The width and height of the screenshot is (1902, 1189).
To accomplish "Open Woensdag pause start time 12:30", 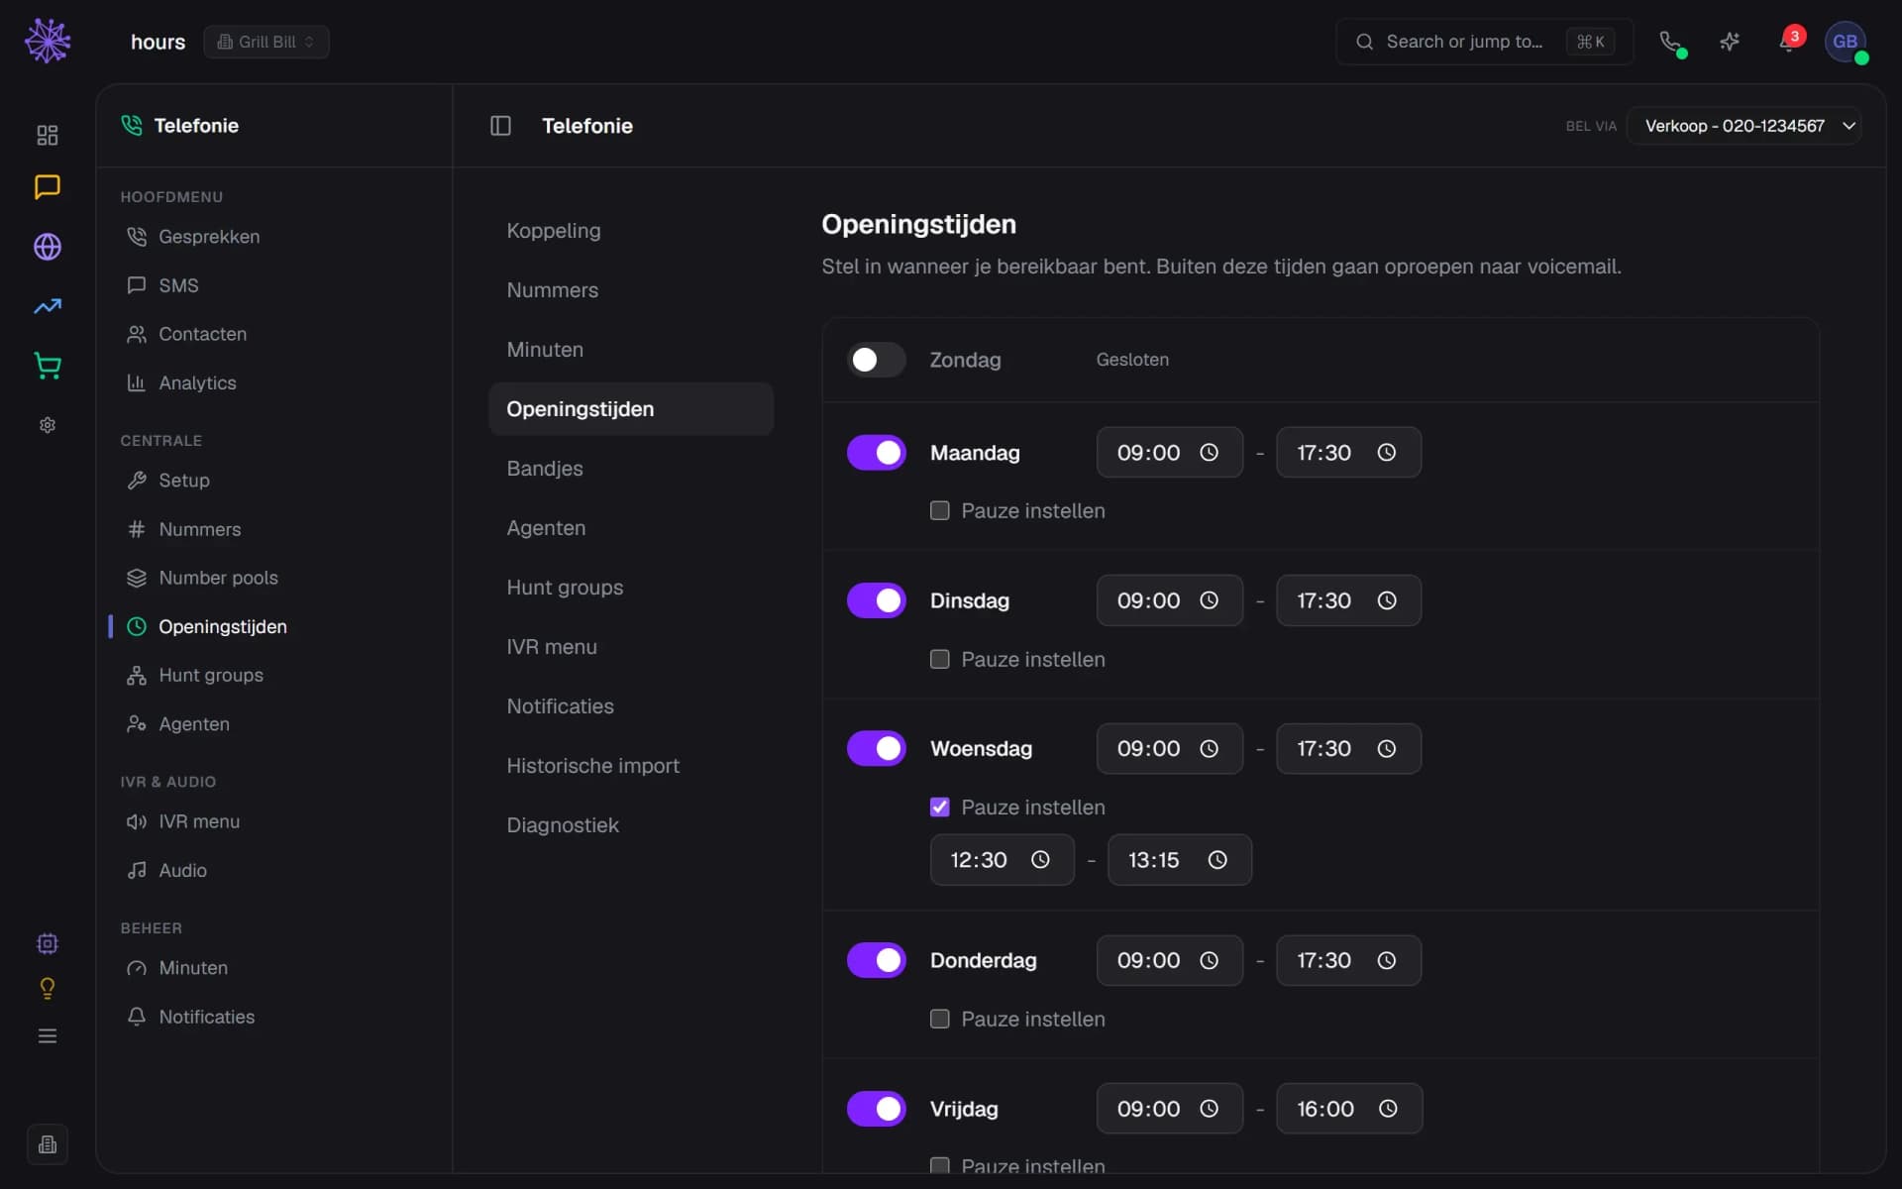I will (1002, 860).
